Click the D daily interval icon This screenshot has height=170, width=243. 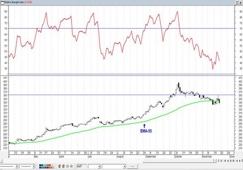click(221, 161)
